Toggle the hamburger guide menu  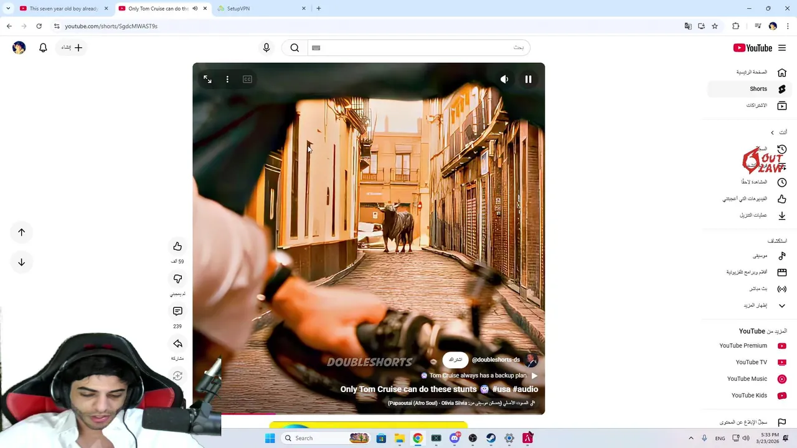click(x=782, y=48)
